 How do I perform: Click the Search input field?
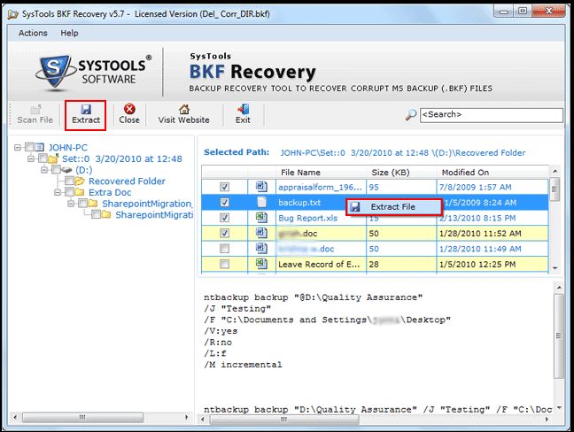[x=492, y=115]
